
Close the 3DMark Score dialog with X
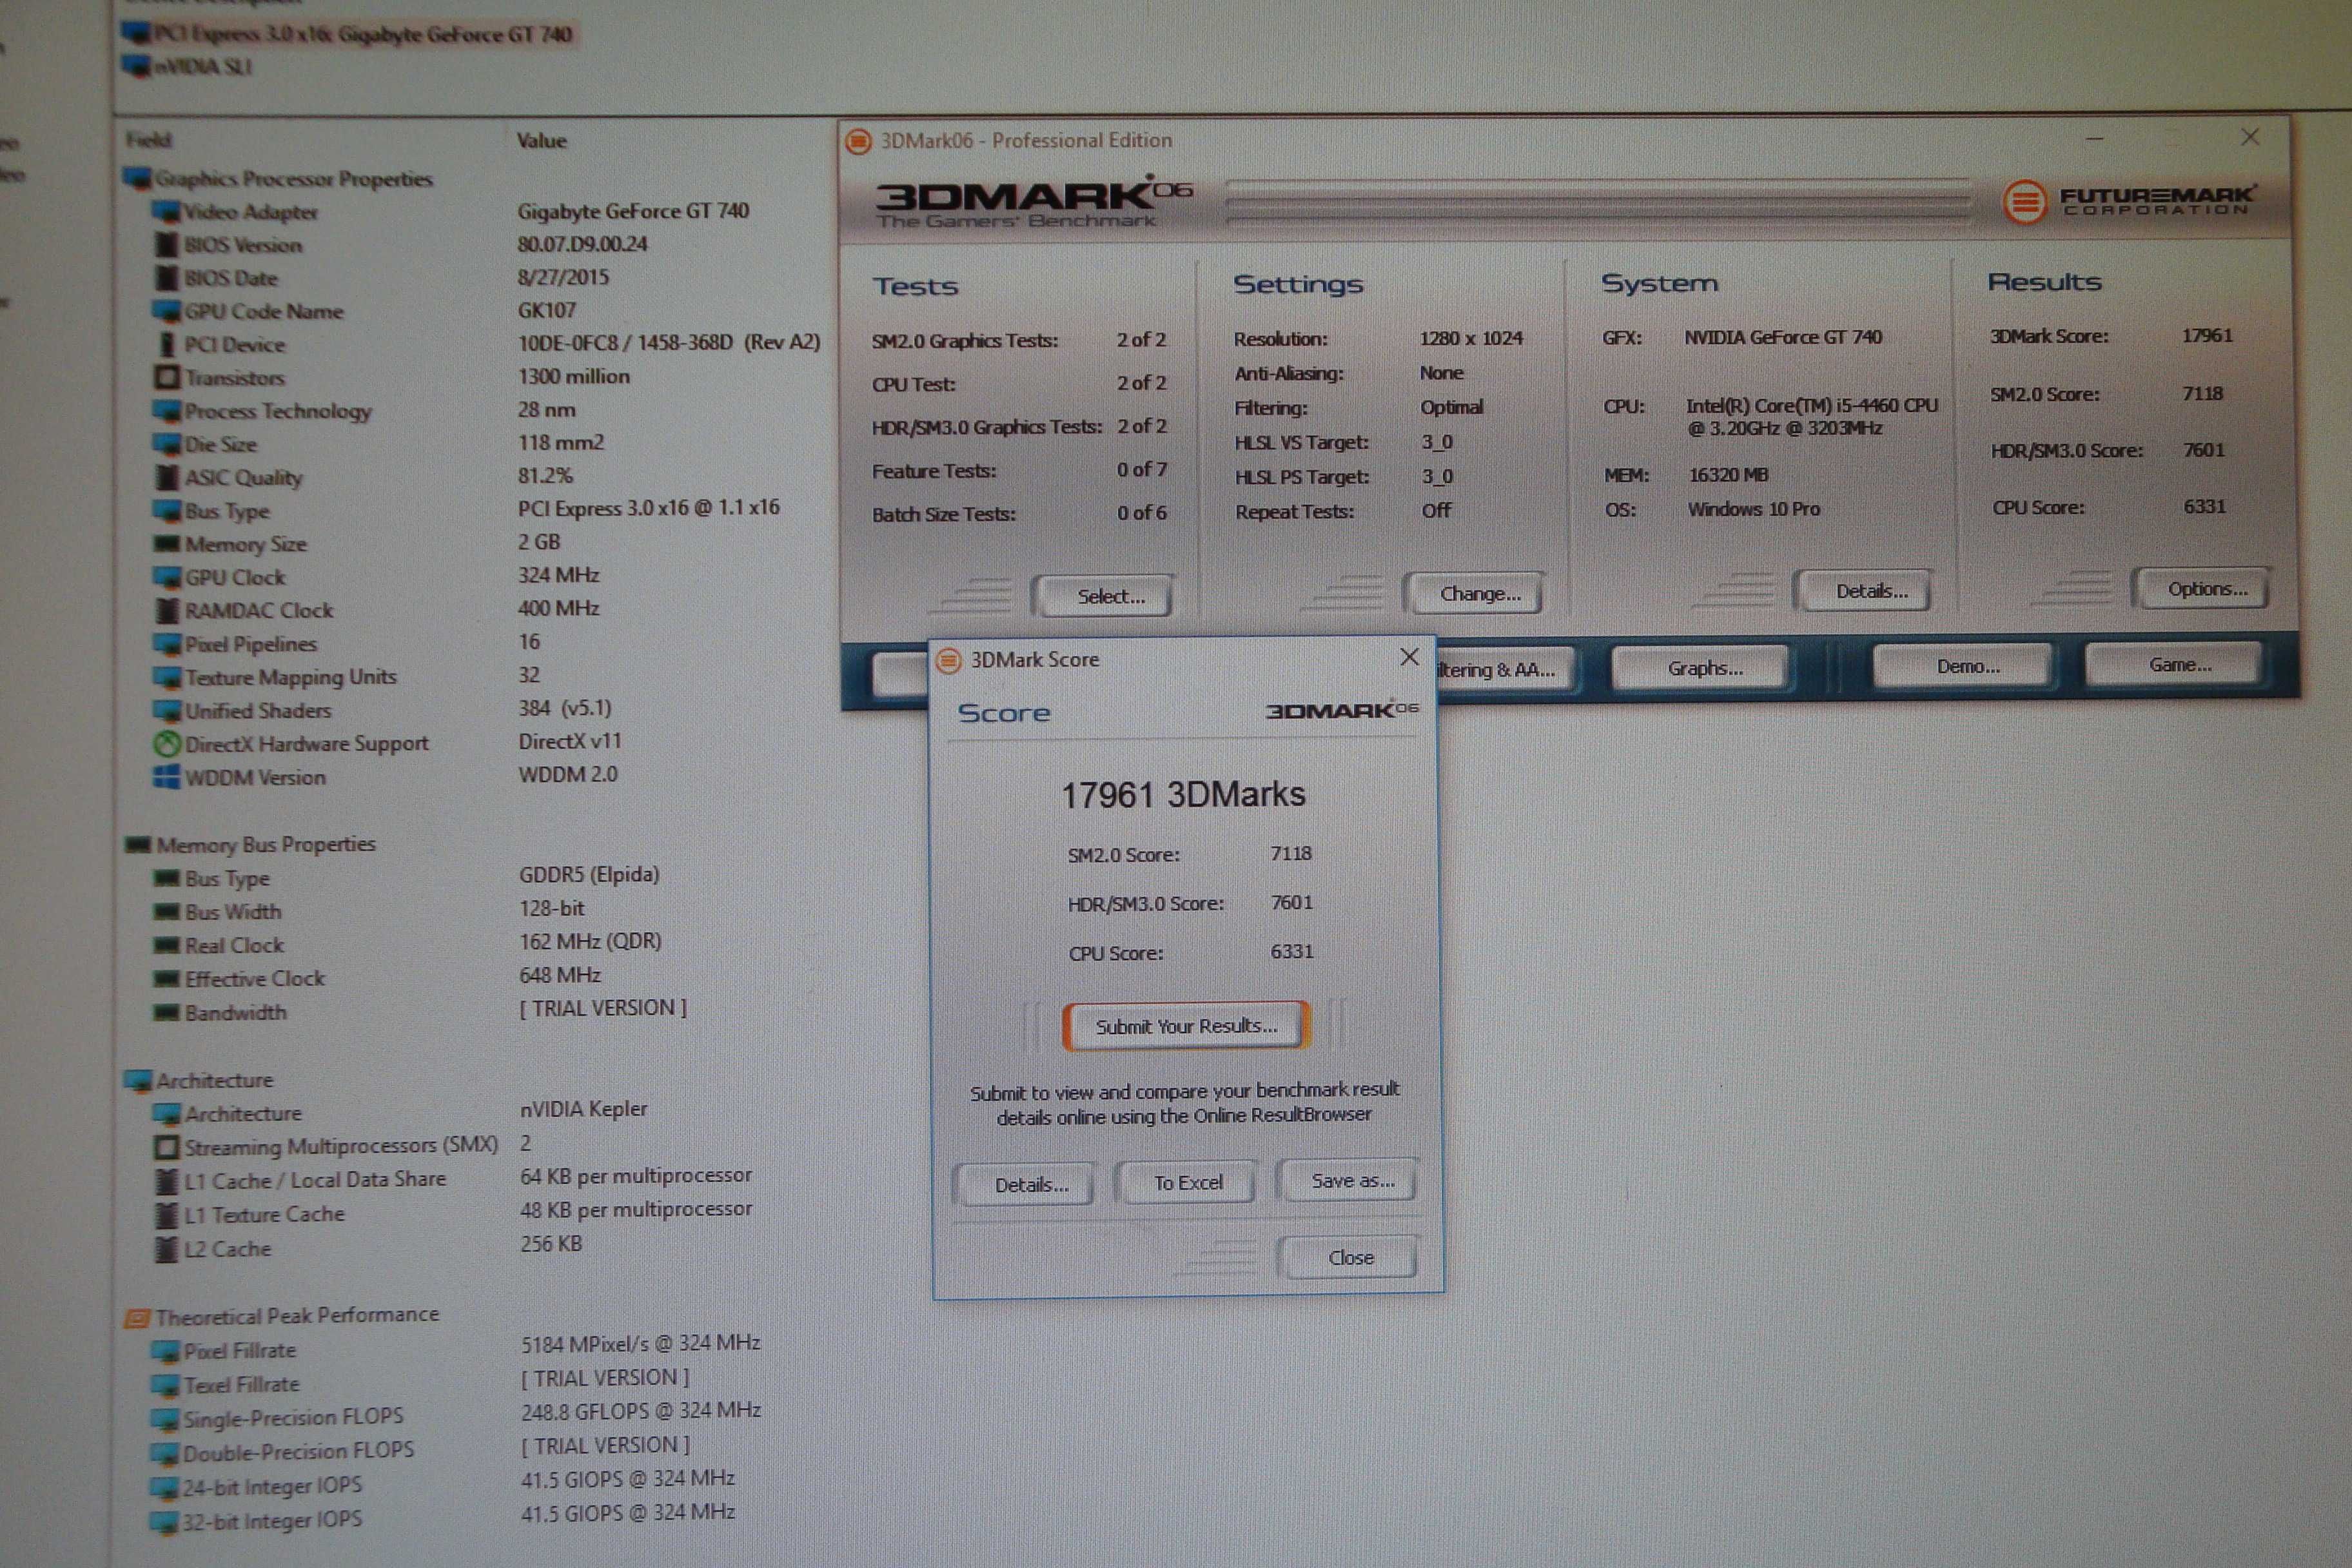[x=1409, y=657]
